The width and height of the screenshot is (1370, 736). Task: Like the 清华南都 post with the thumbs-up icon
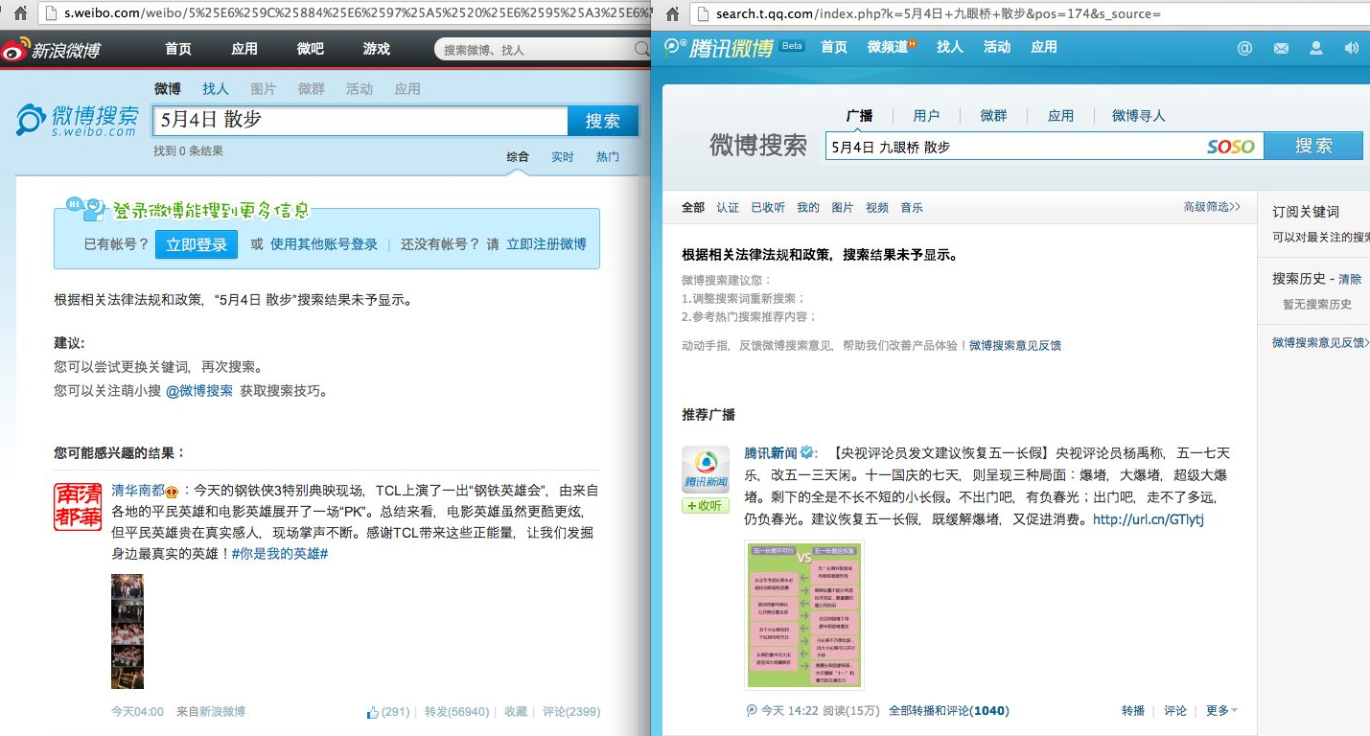[373, 712]
